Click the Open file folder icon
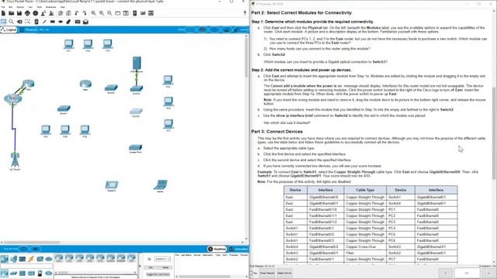The image size is (497, 279). coord(11,13)
